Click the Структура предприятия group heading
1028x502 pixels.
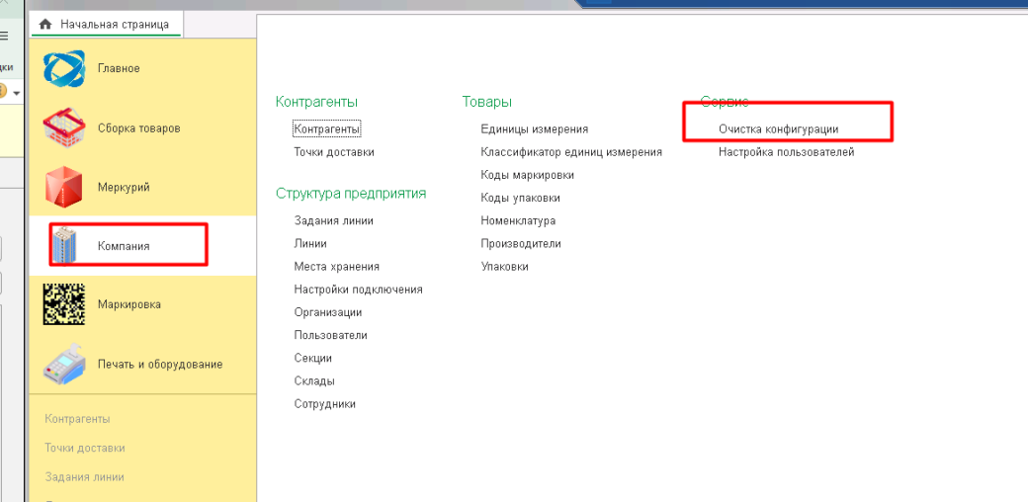[351, 194]
